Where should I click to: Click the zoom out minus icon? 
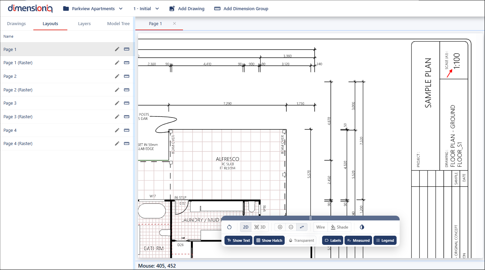pos(291,227)
